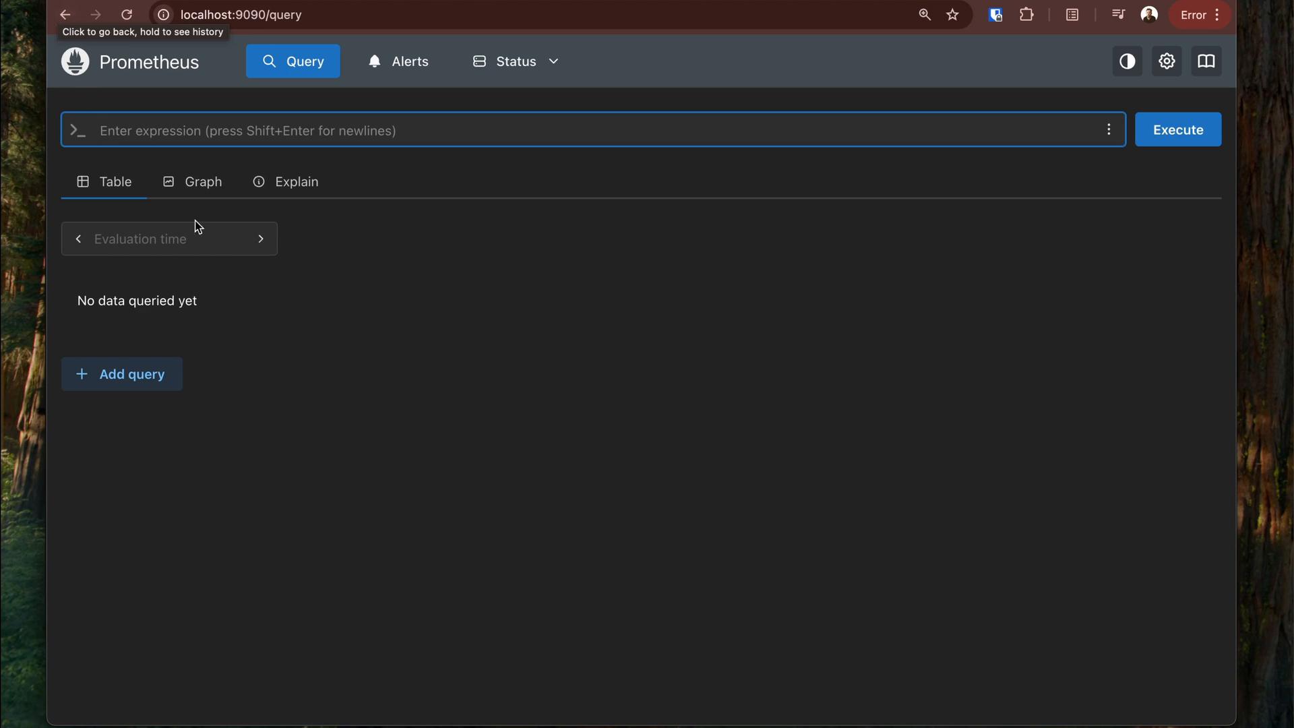Click the Evaluation time field
The image size is (1294, 728).
[x=168, y=239]
